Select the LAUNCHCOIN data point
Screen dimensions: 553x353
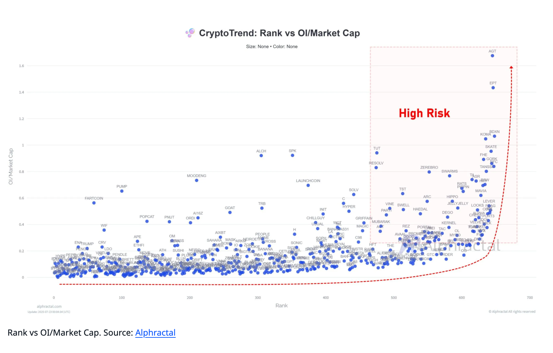point(308,185)
